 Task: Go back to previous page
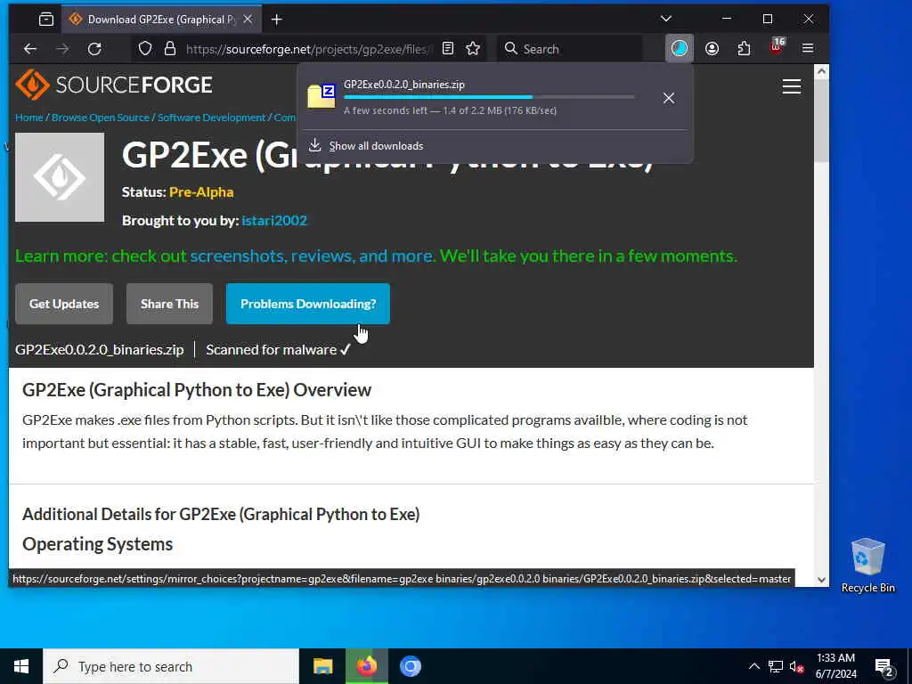pyautogui.click(x=30, y=49)
